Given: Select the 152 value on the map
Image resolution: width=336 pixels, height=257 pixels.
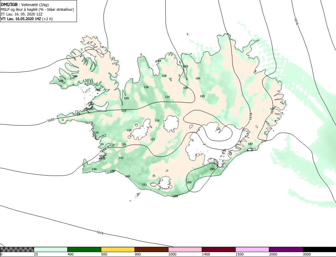Looking at the screenshot, I should 144,185.
